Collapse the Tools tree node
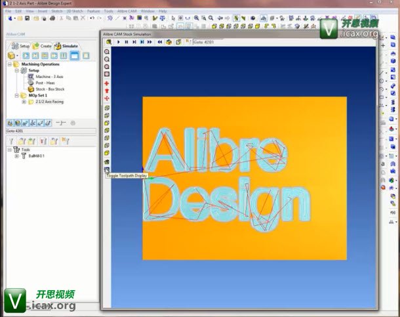This screenshot has width=400, height=317. pyautogui.click(x=10, y=150)
